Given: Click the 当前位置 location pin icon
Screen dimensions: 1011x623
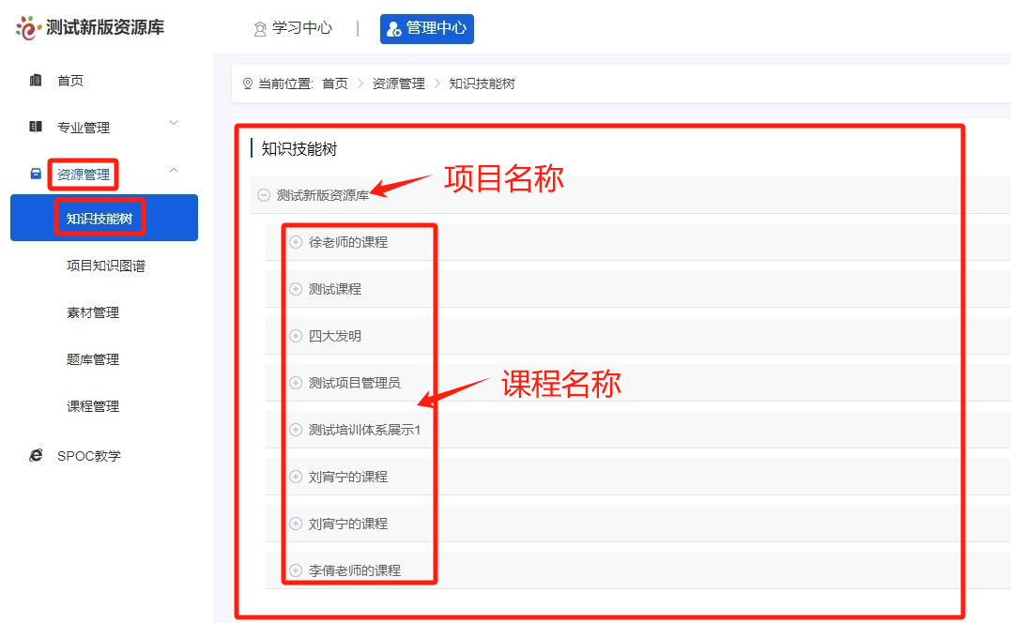Looking at the screenshot, I should [247, 84].
